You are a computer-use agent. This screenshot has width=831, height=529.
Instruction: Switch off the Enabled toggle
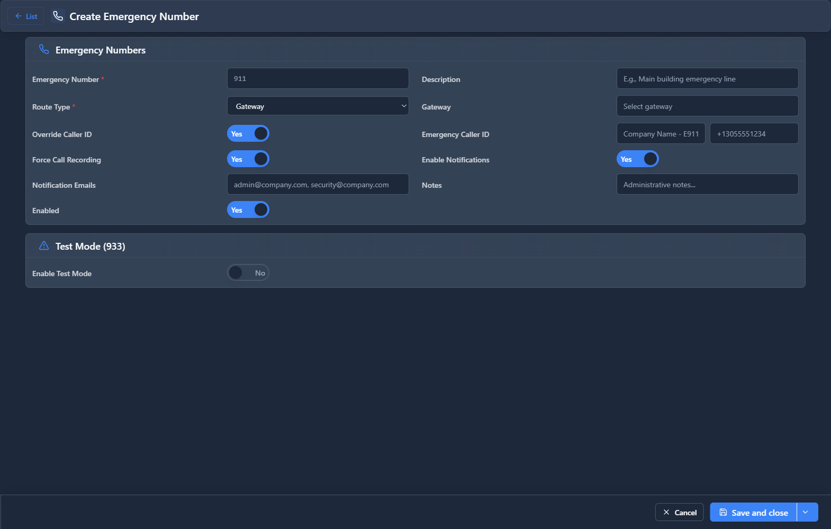click(x=248, y=210)
